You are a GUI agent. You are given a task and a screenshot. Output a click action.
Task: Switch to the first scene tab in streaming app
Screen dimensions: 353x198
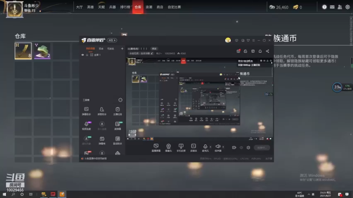[90, 48]
